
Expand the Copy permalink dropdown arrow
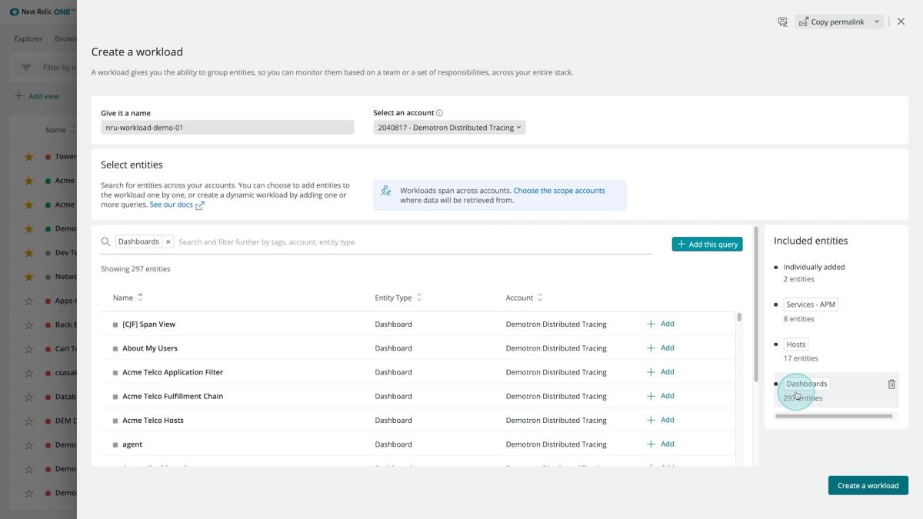pos(877,22)
